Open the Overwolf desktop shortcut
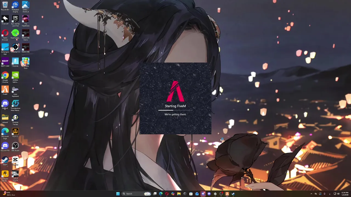The image size is (351, 197). pos(5,20)
